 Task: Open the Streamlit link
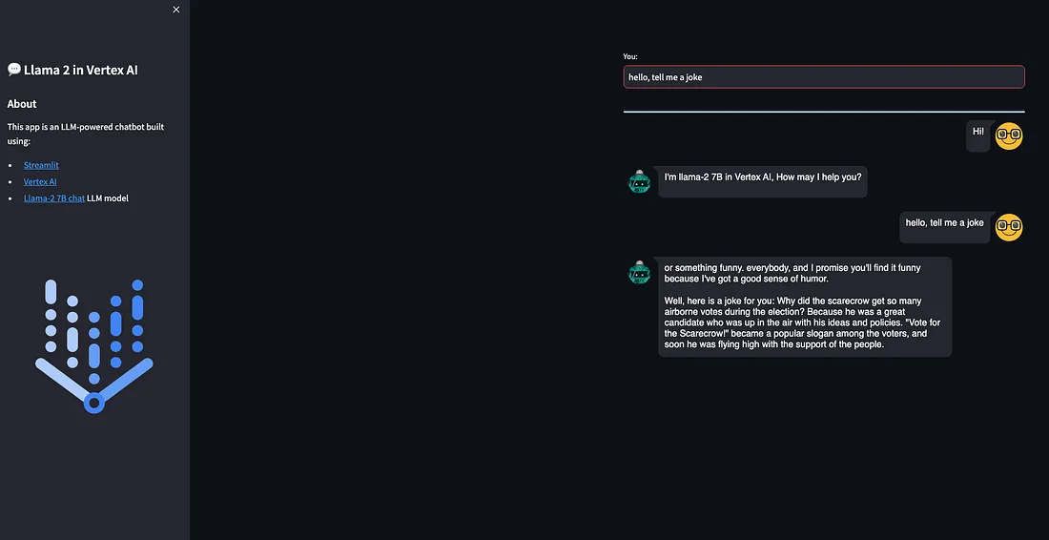coord(41,165)
